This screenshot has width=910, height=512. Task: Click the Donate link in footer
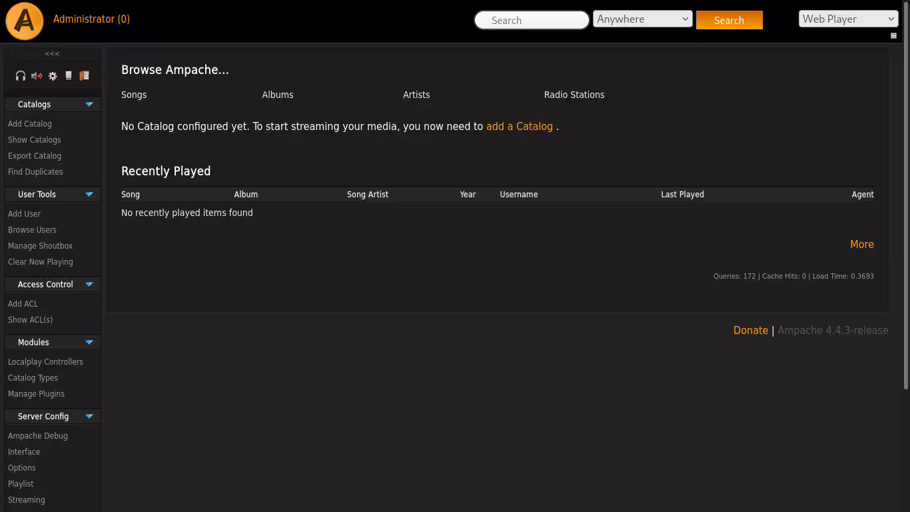(751, 331)
